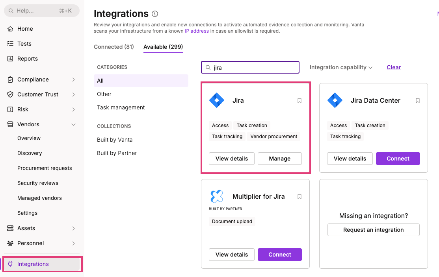Select the All category

pyautogui.click(x=141, y=81)
